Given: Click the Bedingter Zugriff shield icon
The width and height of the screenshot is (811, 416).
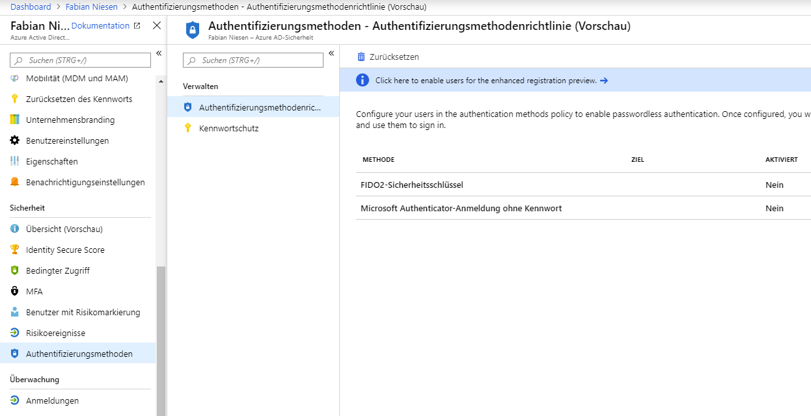Looking at the screenshot, I should point(15,270).
